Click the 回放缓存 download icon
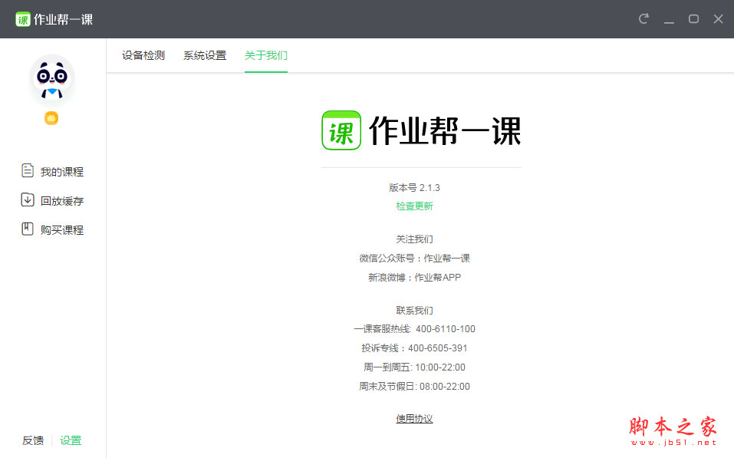The image size is (734, 458). click(27, 200)
